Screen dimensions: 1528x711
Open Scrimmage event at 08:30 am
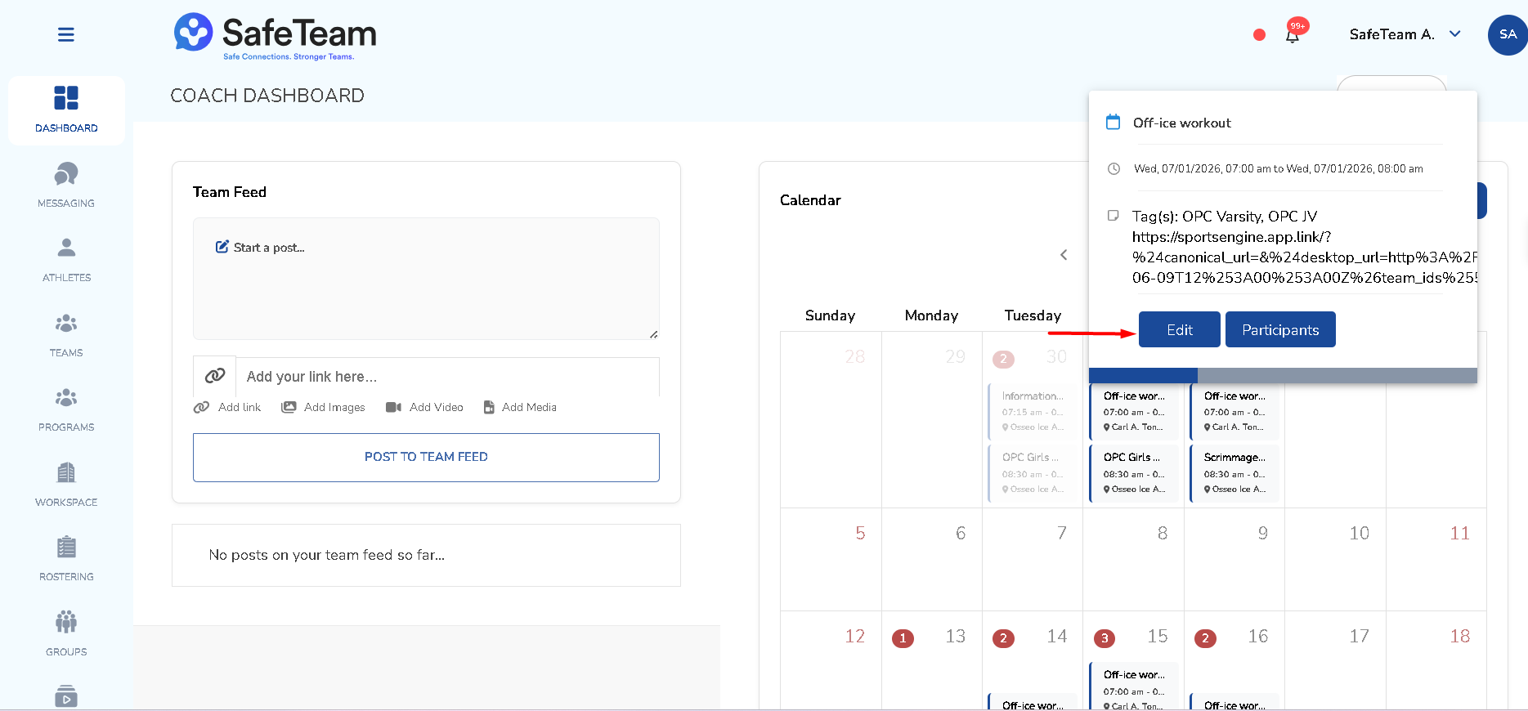tap(1234, 473)
